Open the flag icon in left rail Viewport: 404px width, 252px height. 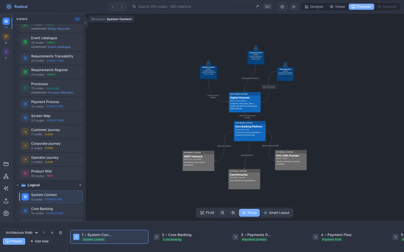(6, 37)
